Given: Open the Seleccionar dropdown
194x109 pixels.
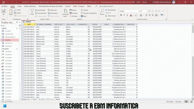Looking at the screenshot, I should pyautogui.click(x=111, y=16).
